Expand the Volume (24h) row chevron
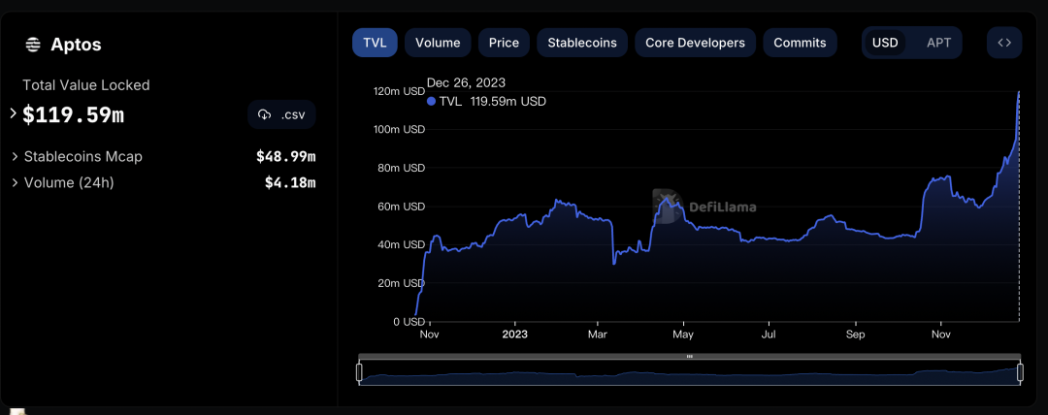This screenshot has height=415, width=1048. tap(15, 181)
